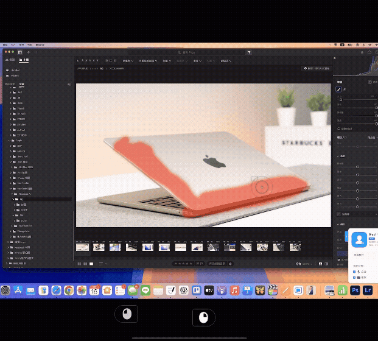378x341 pixels.
Task: Expand the Apple folder in the tree
Action: point(10,140)
